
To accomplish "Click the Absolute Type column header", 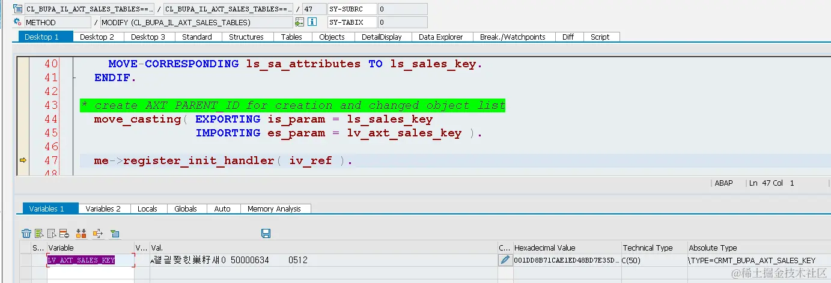I will 758,248.
